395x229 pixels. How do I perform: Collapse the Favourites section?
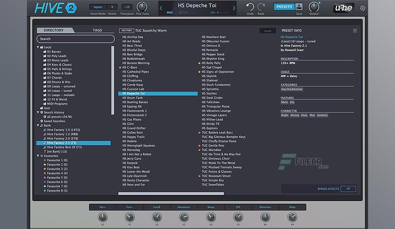[38, 156]
